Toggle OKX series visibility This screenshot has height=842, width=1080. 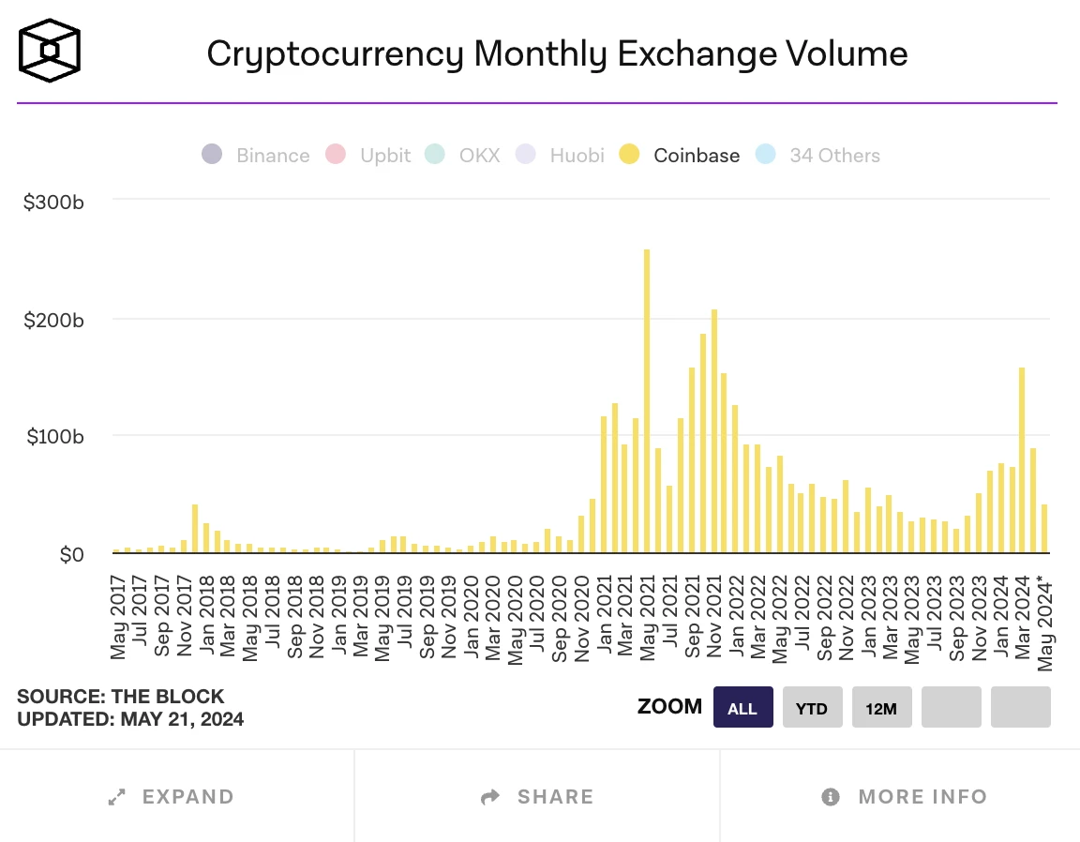click(x=463, y=155)
